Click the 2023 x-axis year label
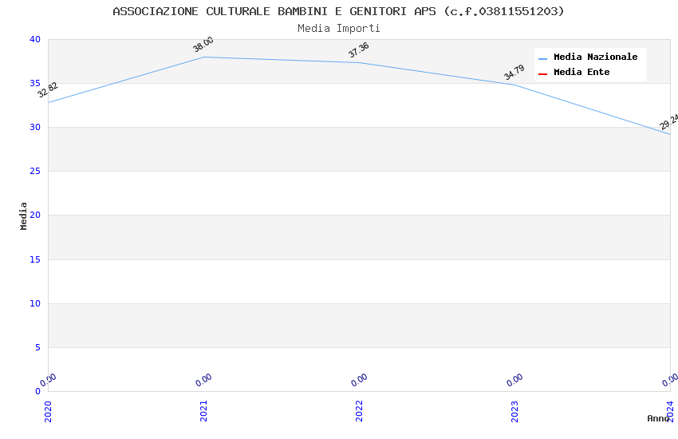 [514, 411]
